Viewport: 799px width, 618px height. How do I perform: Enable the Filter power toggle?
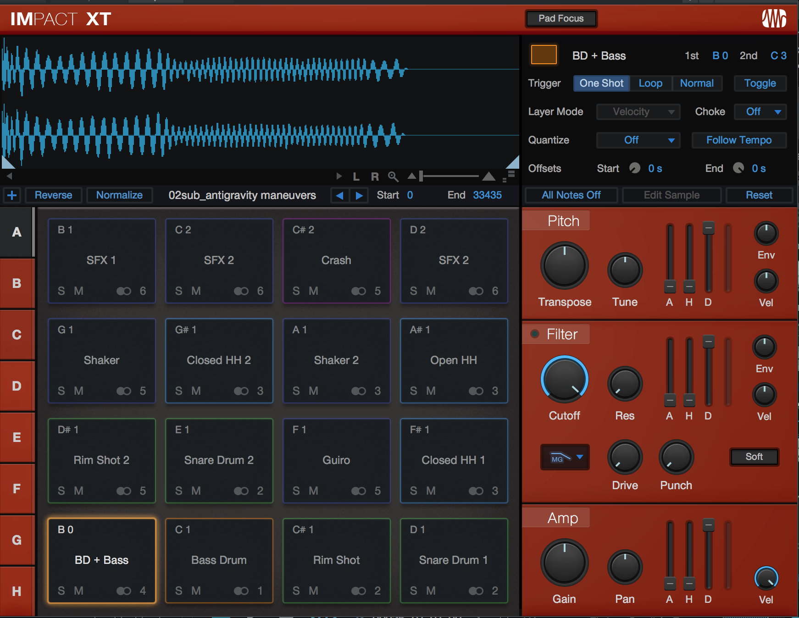coord(535,334)
